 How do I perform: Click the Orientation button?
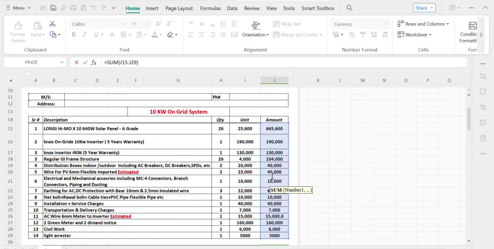(x=255, y=30)
